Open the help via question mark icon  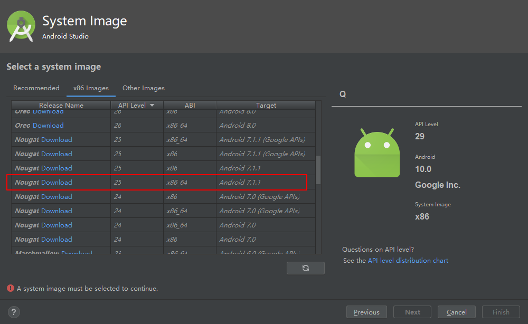[14, 312]
